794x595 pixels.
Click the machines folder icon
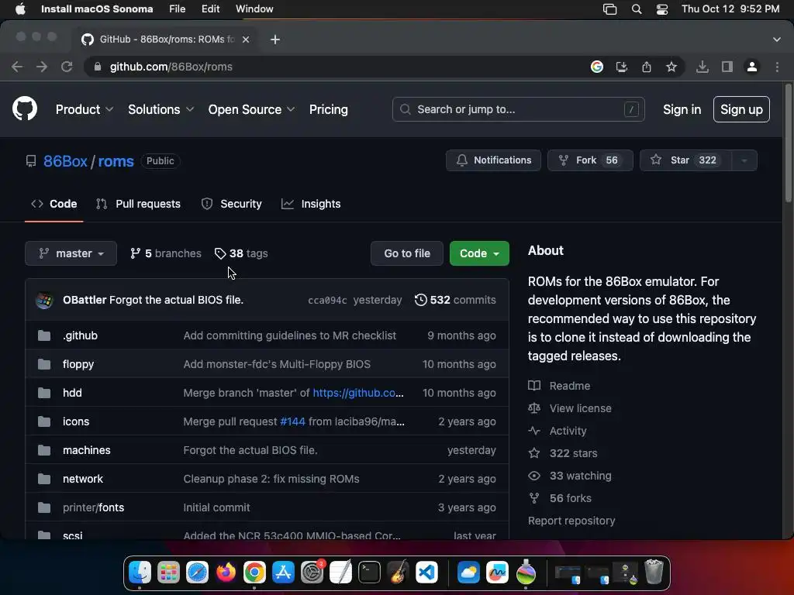click(x=44, y=450)
